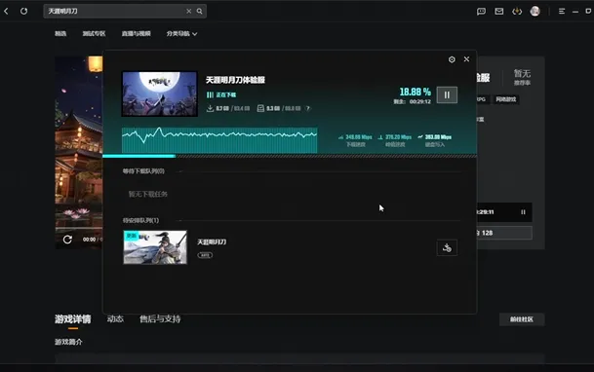
Task: Pause the 天涯明月刀体验服 download
Action: (x=447, y=94)
